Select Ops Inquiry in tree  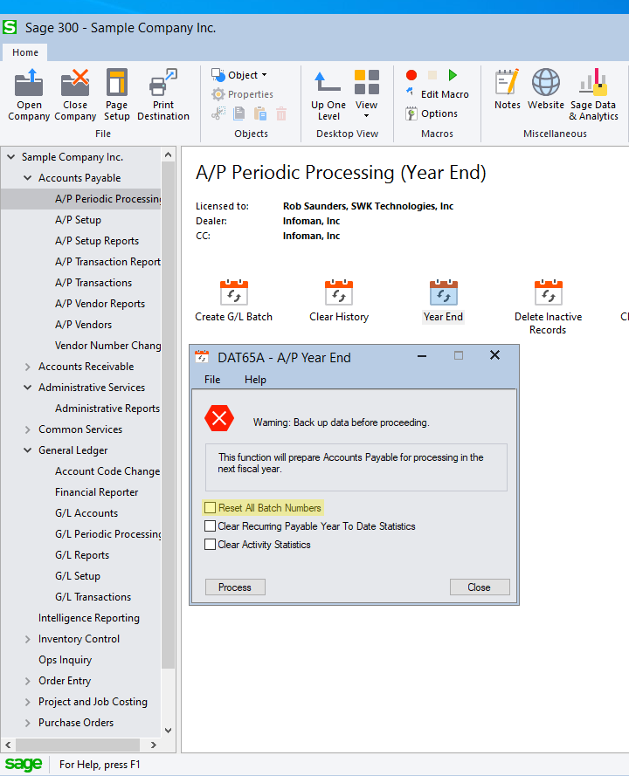click(66, 660)
